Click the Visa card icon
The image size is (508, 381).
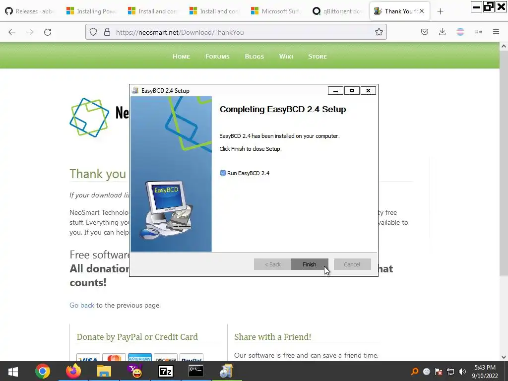(x=88, y=358)
